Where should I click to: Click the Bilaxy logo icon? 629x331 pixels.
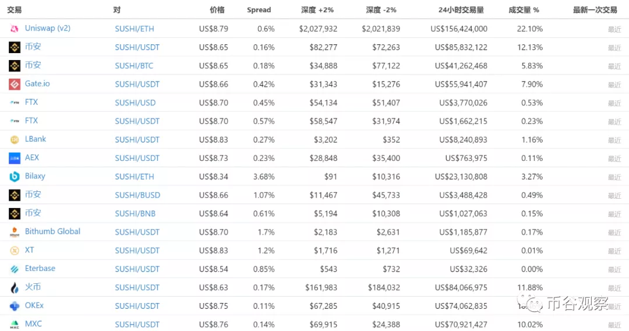[15, 177]
